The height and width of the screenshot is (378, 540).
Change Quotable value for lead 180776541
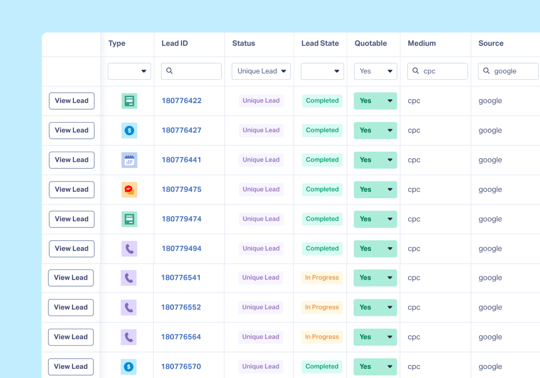coord(375,278)
